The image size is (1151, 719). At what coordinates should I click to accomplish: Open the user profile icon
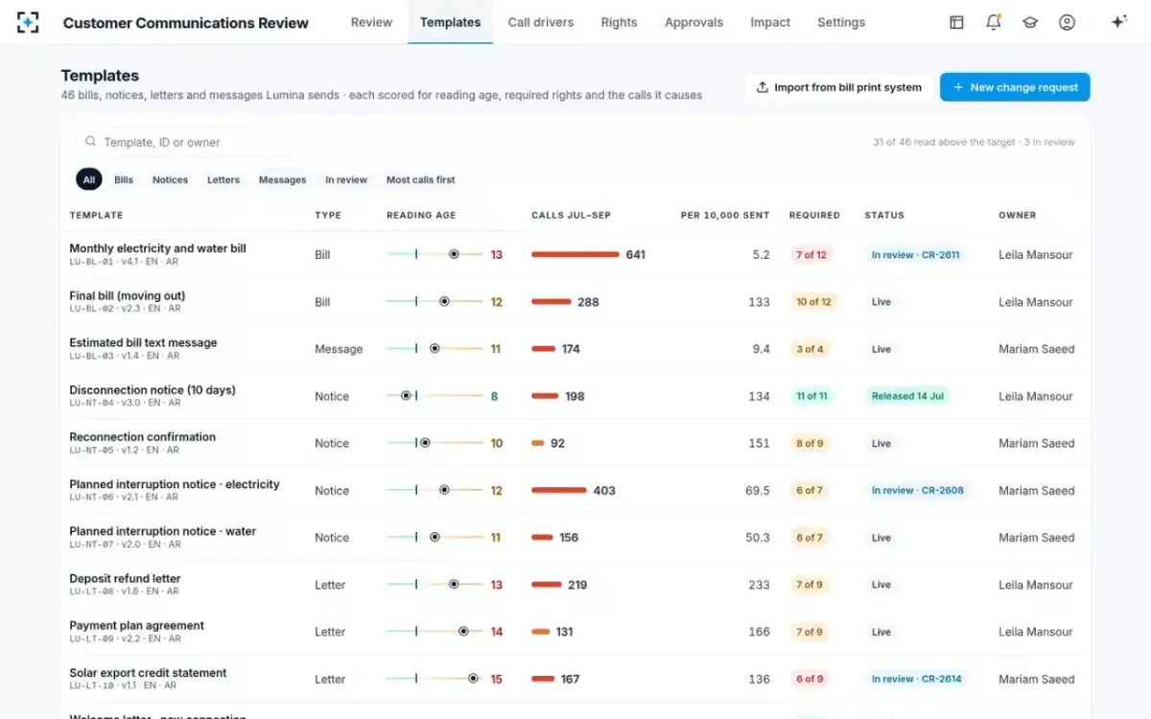point(1067,22)
